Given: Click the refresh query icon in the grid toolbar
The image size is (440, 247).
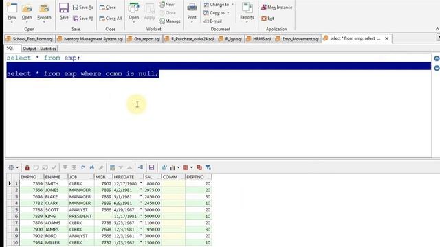Looking at the screenshot, I should [83, 167].
